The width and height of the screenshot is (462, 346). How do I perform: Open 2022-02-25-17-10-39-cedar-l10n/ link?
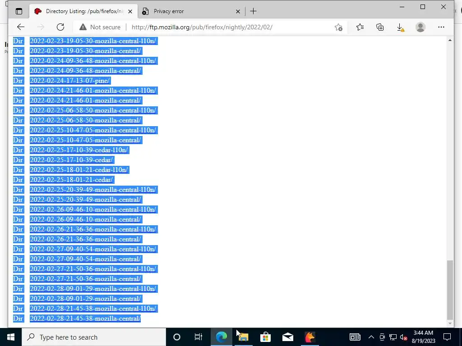[x=79, y=150]
